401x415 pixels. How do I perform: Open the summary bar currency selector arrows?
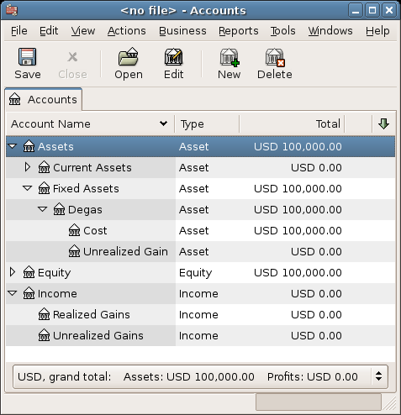pos(378,376)
